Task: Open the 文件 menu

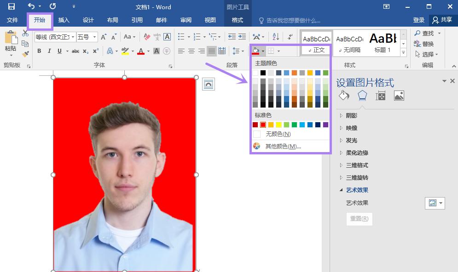Action: coord(13,20)
